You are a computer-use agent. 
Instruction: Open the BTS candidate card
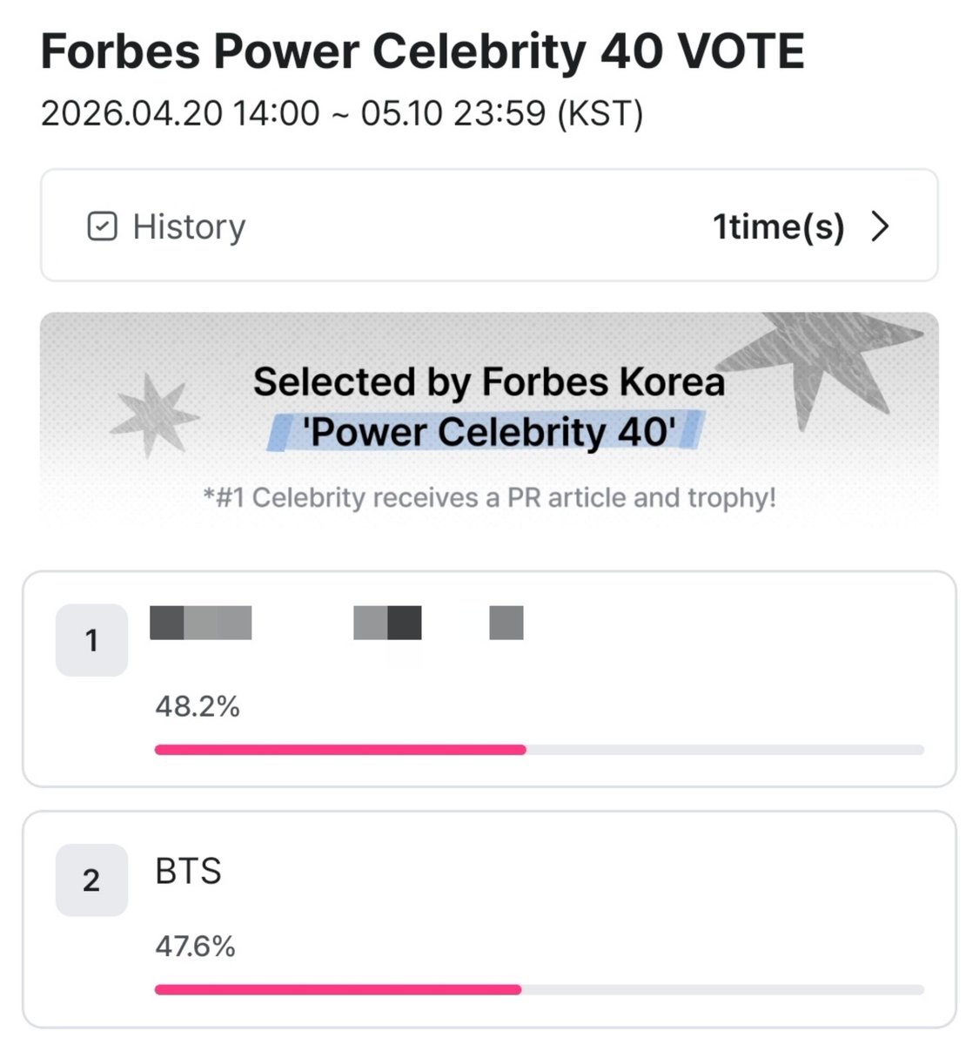[x=489, y=920]
